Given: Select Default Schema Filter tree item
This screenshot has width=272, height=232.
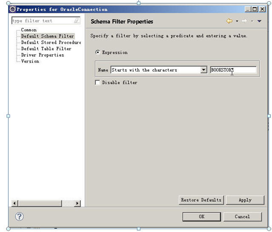Looking at the screenshot, I should coord(48,36).
